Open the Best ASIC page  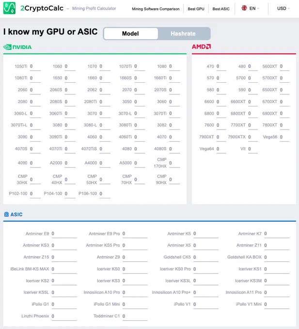[x=221, y=9]
